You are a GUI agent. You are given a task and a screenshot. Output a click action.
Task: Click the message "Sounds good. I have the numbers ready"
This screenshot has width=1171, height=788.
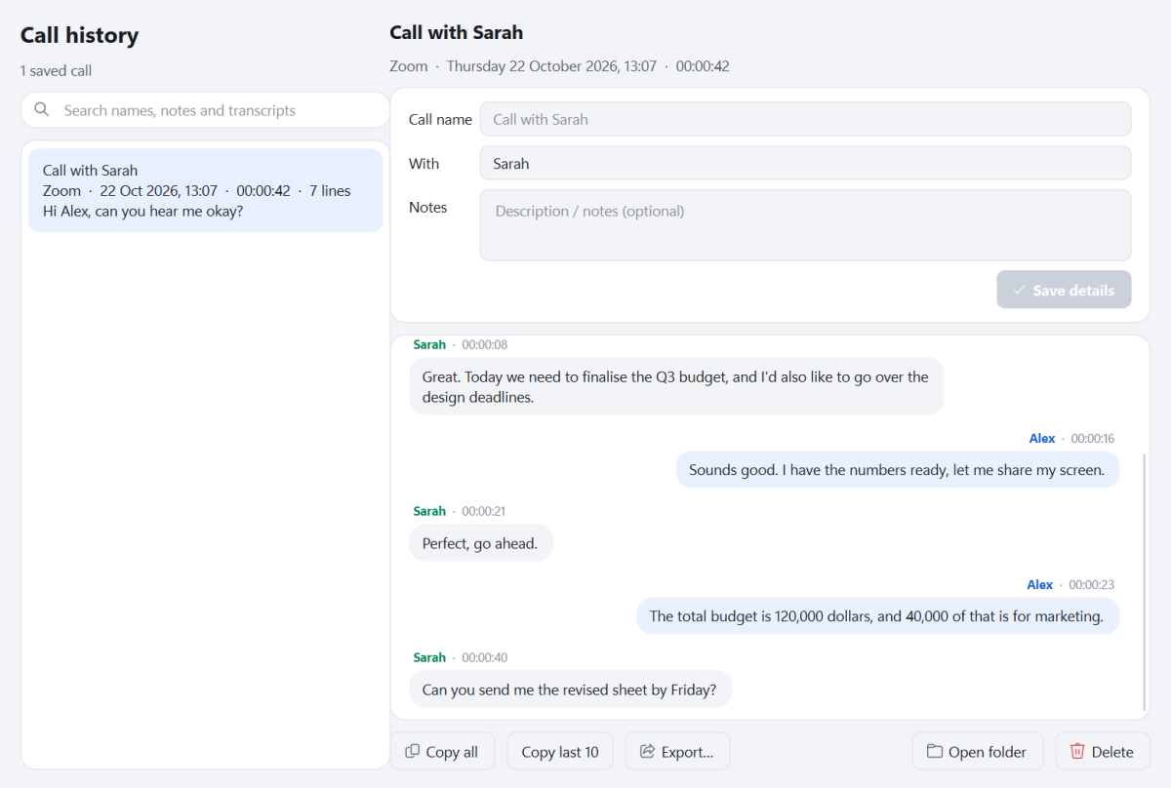pyautogui.click(x=897, y=470)
